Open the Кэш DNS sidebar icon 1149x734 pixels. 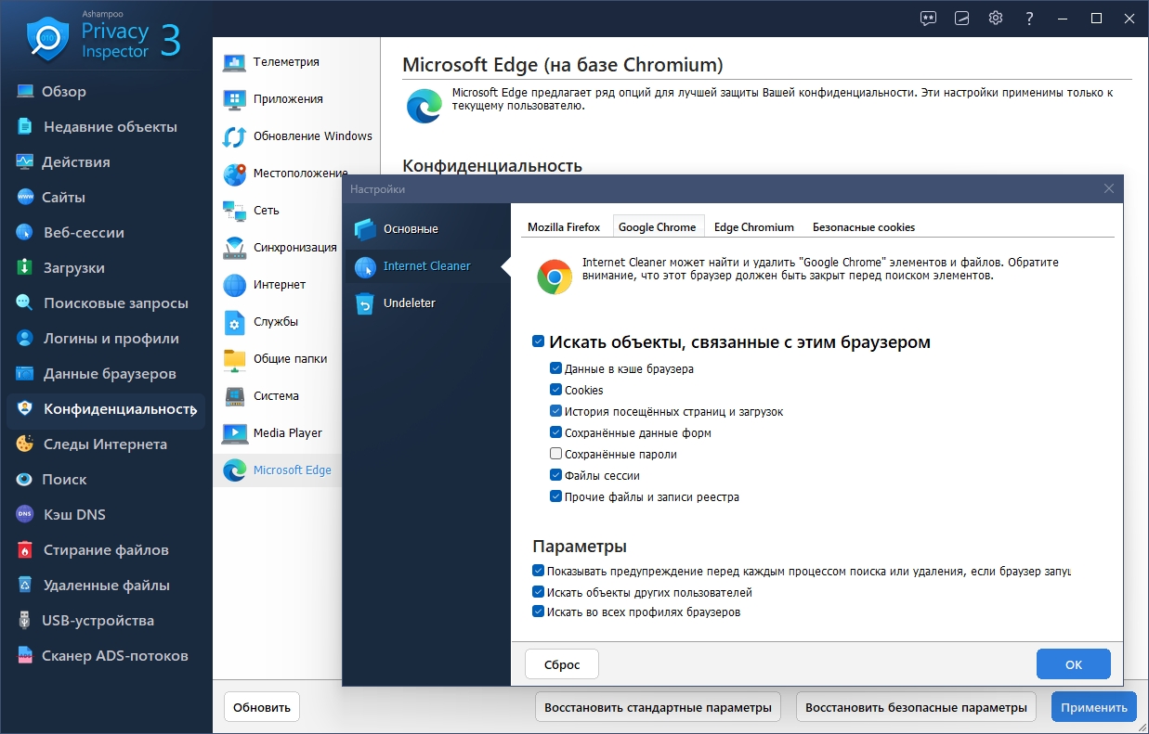click(x=25, y=515)
